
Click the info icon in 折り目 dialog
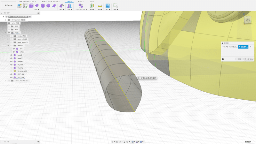point(223,59)
